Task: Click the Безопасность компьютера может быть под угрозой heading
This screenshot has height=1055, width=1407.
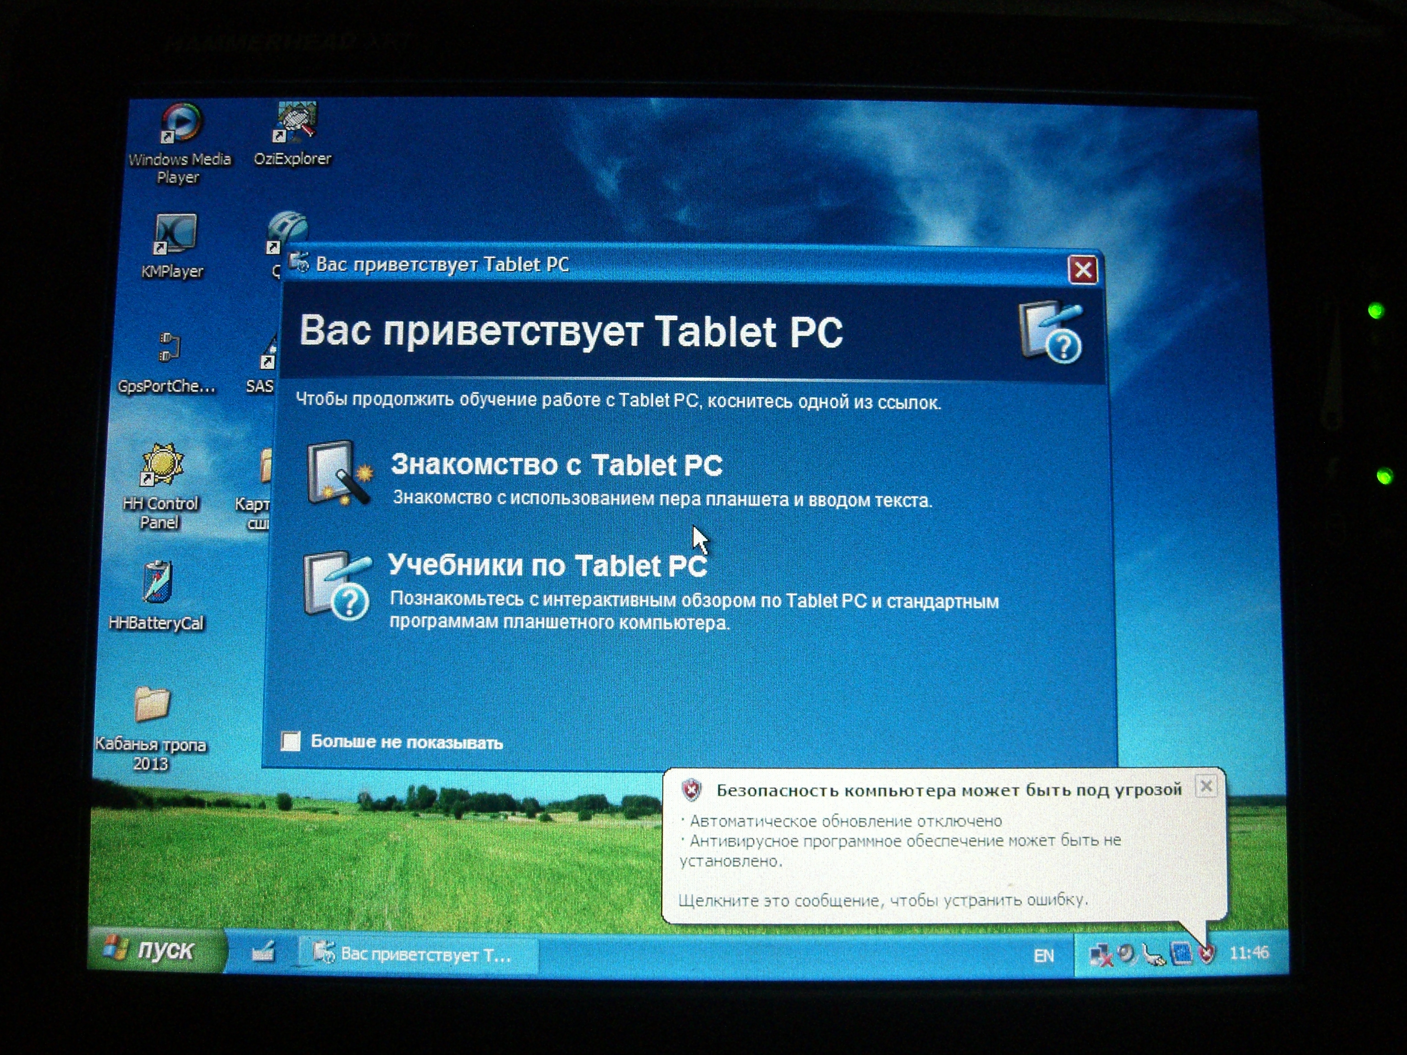Action: 949,790
